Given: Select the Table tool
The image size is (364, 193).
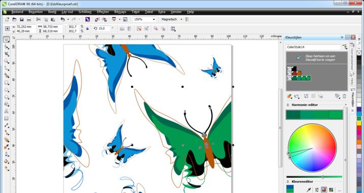Looking at the screenshot, I should 7,118.
